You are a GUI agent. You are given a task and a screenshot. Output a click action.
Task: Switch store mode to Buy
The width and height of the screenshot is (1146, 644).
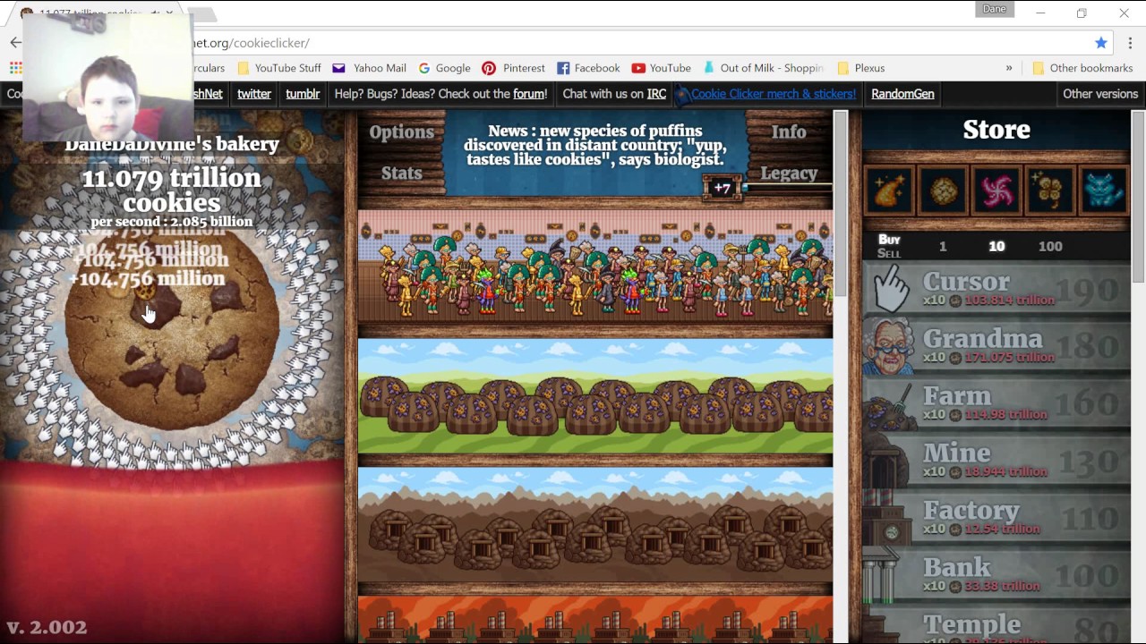(889, 240)
